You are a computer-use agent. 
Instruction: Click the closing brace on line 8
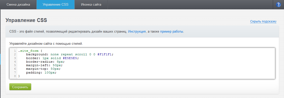[19, 76]
